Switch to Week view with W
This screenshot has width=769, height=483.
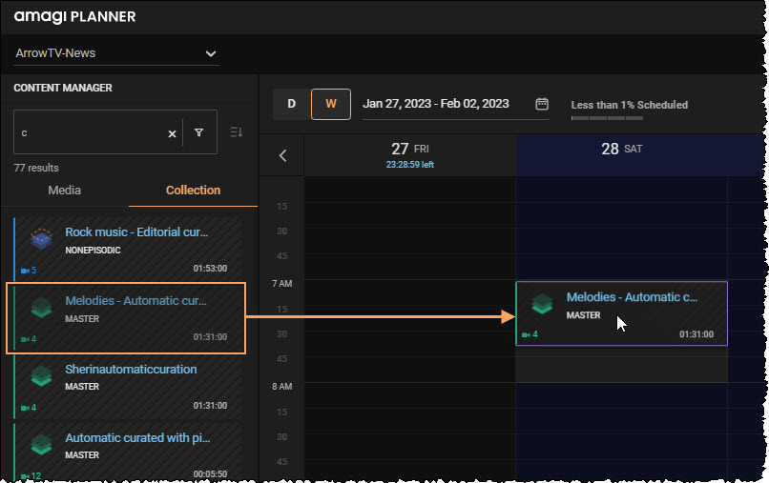(x=331, y=104)
